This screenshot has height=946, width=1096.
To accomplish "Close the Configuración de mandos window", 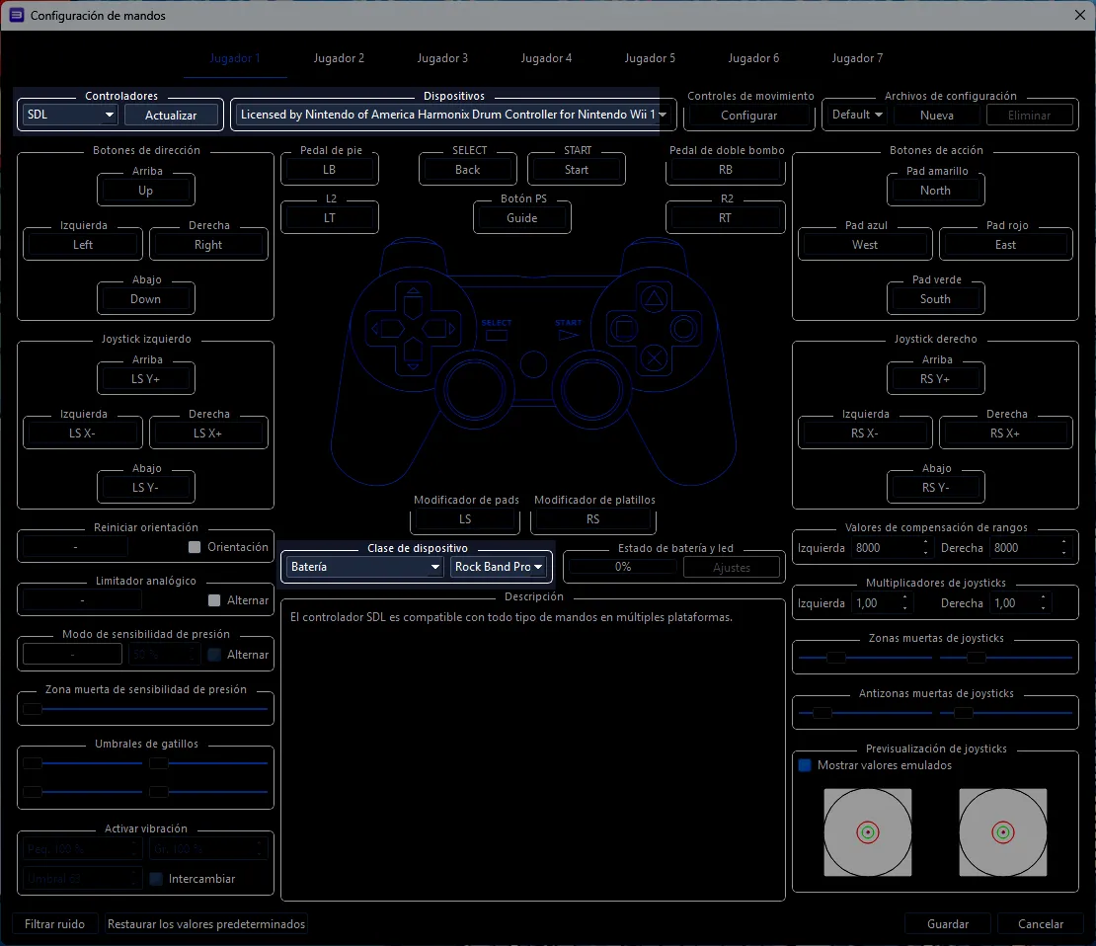I will 1079,15.
